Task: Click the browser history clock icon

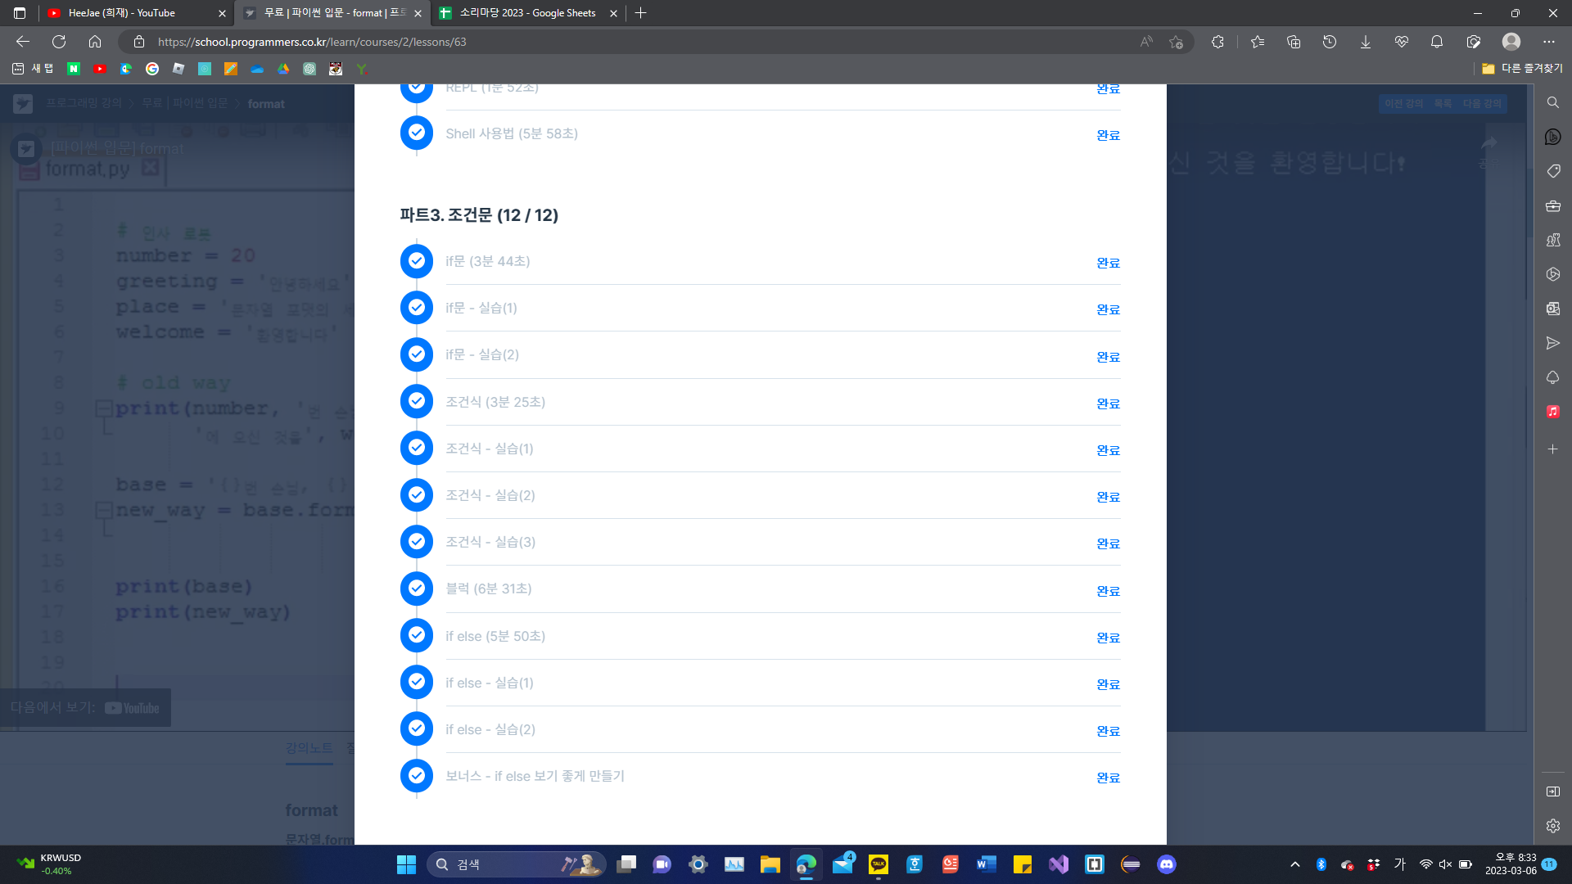Action: [1329, 42]
